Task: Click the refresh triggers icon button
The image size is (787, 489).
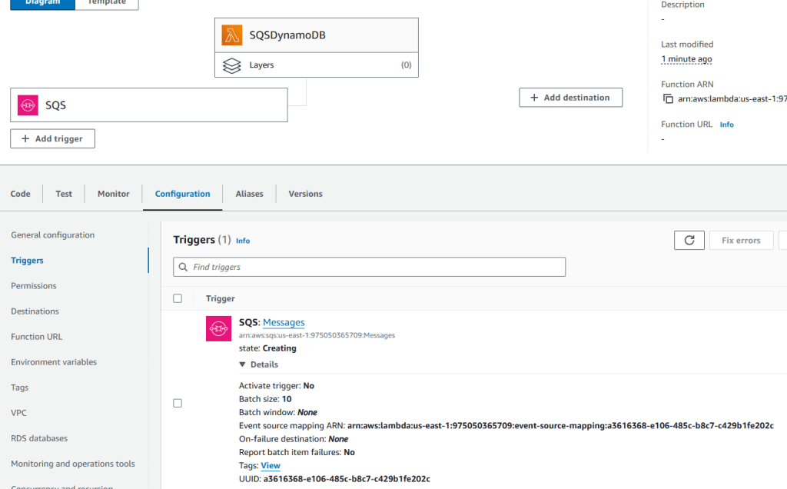Action: (689, 241)
